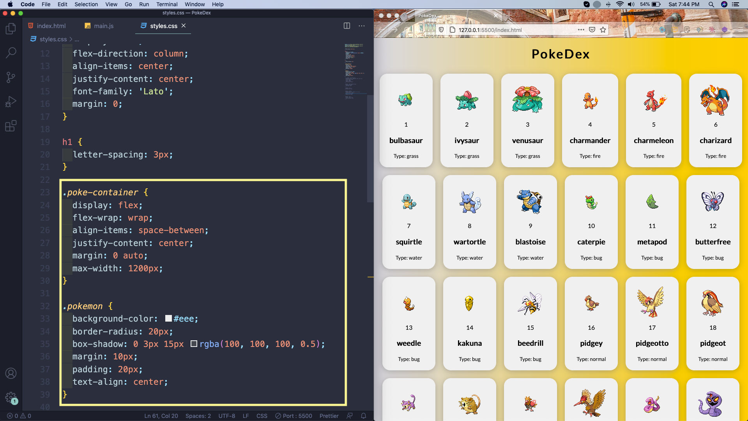Open the Wi-Fi status menu
The height and width of the screenshot is (421, 748).
click(620, 4)
